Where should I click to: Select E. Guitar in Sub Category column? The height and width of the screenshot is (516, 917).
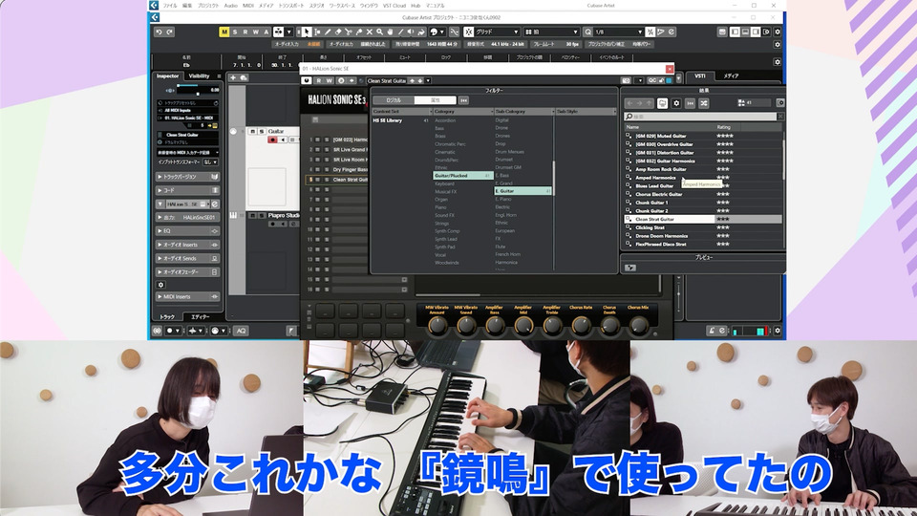click(x=522, y=191)
